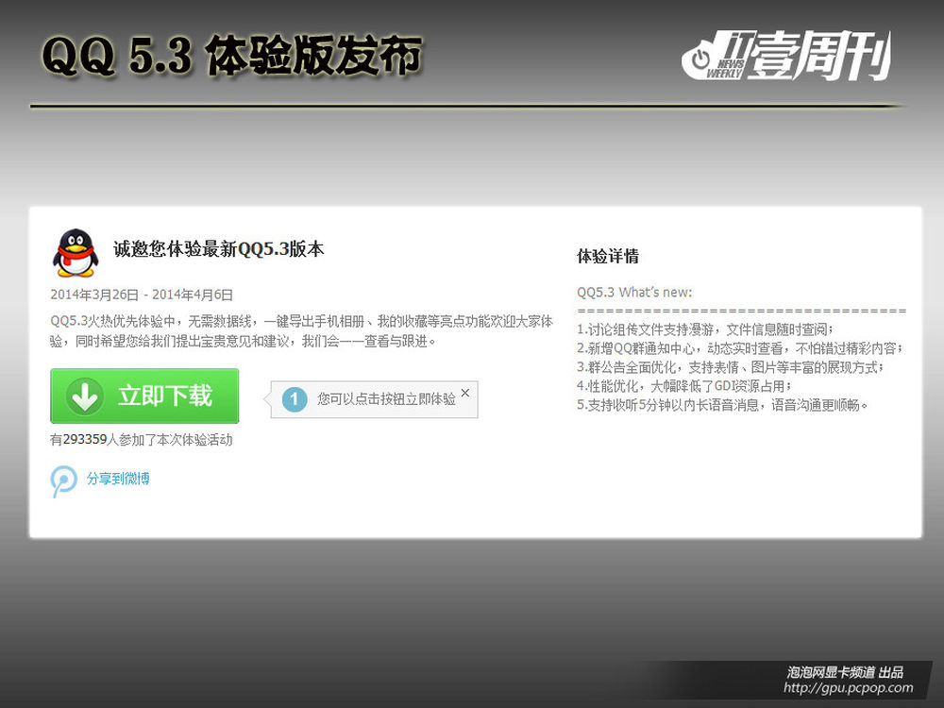Click the 泡泡网显卡频道 出品 credit text
944x708 pixels.
coord(845,672)
